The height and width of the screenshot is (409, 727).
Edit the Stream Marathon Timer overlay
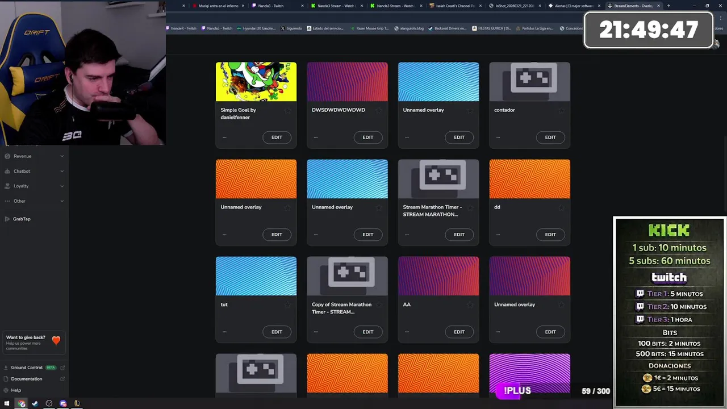coord(459,235)
